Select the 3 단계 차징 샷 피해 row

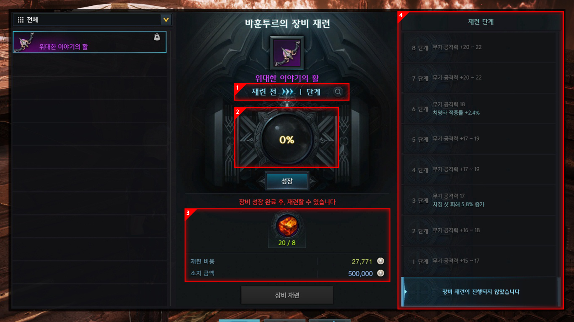[479, 200]
